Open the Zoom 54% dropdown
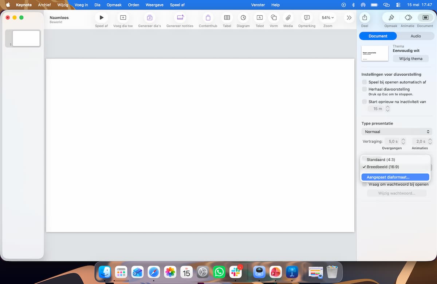Screen dimensions: 437x284 click(x=328, y=17)
